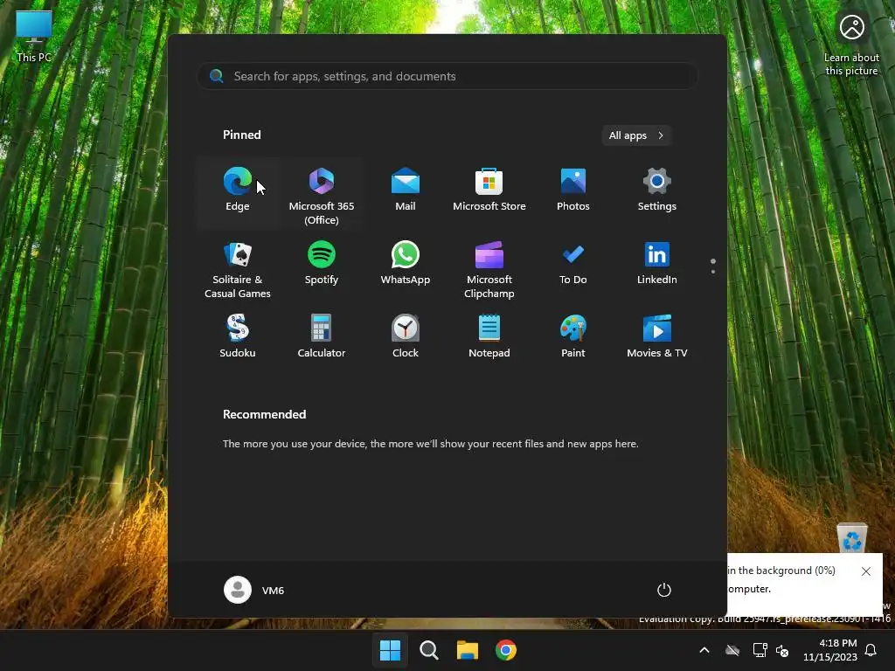Launch Microsoft Clipchamp
Screen dimensions: 895x671
[489, 268]
